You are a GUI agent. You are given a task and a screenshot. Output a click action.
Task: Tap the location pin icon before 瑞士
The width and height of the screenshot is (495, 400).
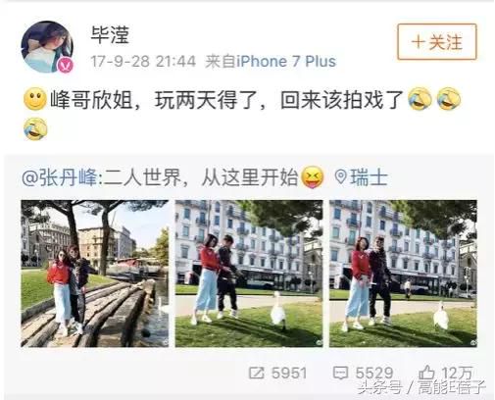(x=341, y=177)
